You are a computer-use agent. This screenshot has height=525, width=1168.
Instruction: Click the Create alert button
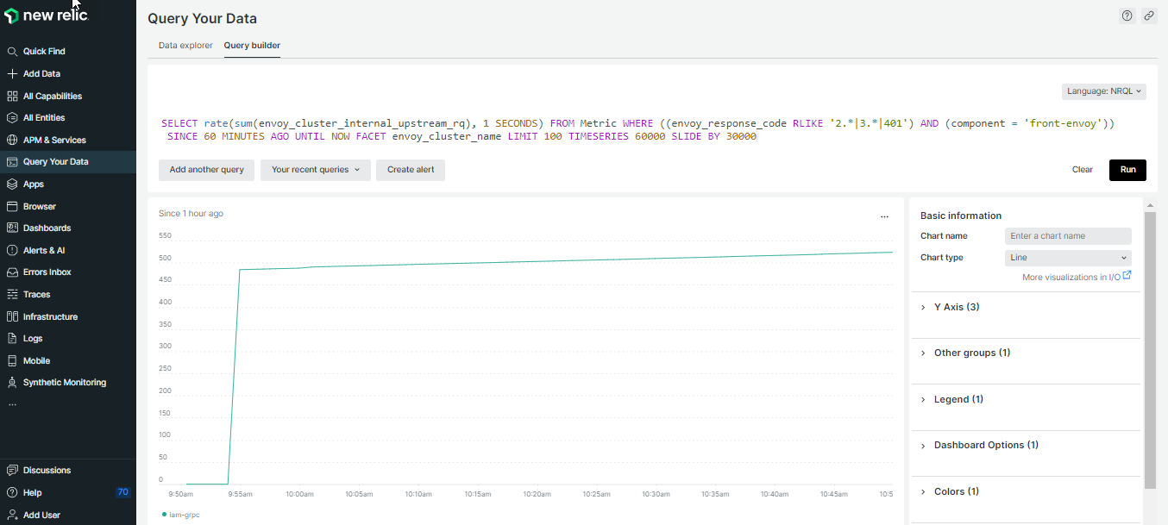click(x=411, y=170)
